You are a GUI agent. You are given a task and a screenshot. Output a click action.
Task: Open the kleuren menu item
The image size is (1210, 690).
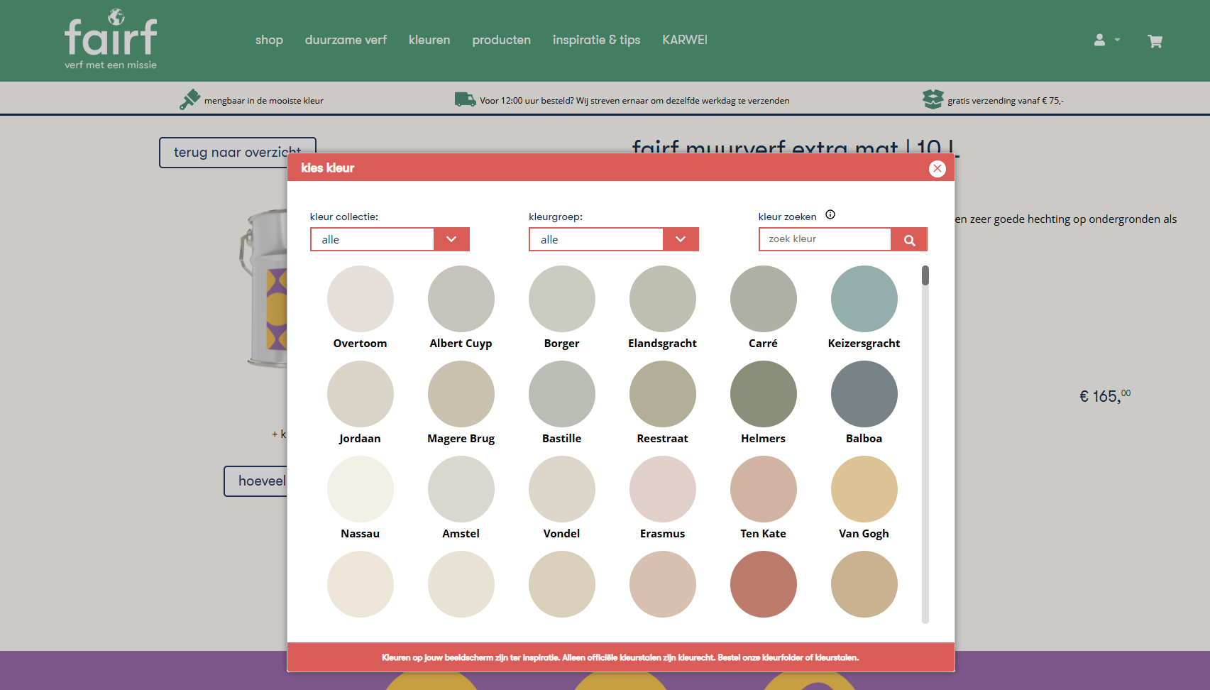429,40
